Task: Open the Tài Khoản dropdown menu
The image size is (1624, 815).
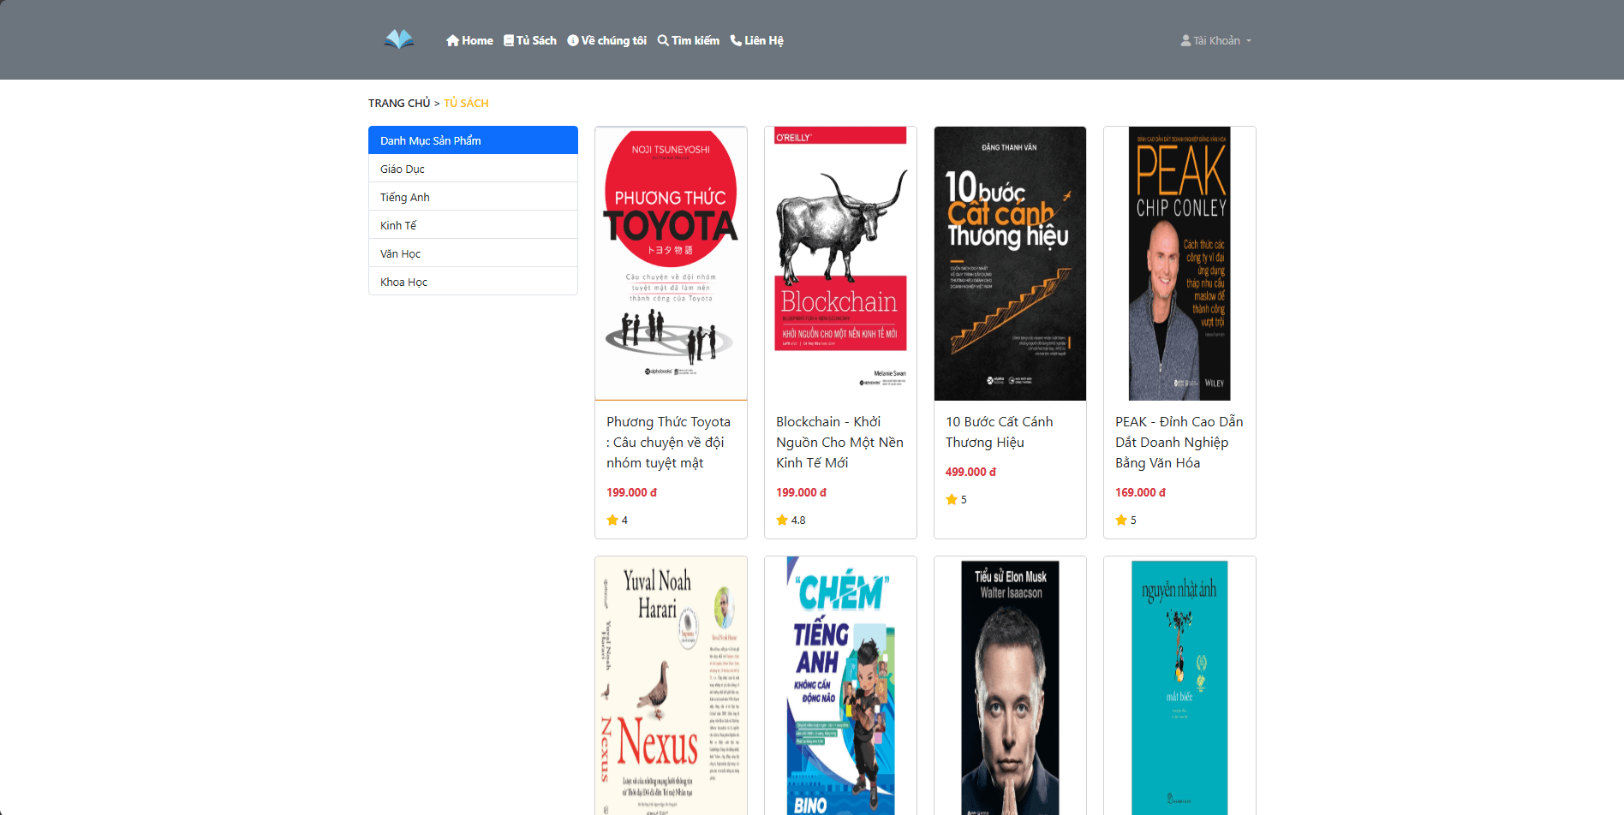Action: coord(1216,40)
